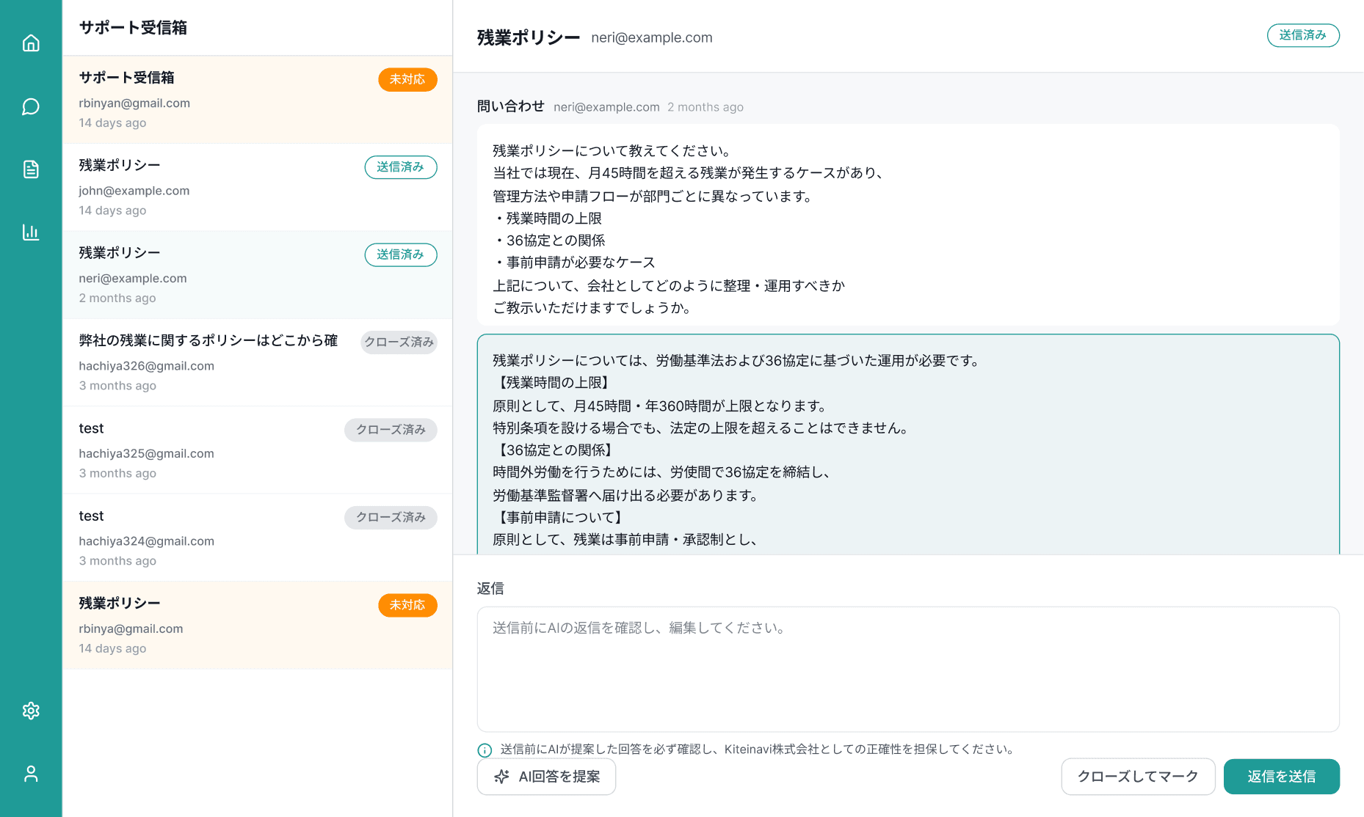Click the AI-suggested answer box about 36協定
The height and width of the screenshot is (817, 1364).
click(907, 447)
